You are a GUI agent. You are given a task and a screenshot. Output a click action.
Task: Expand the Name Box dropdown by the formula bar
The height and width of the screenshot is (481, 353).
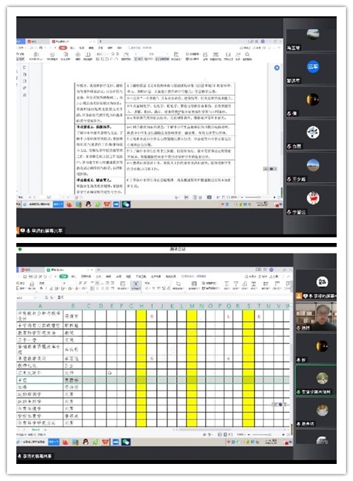click(34, 298)
